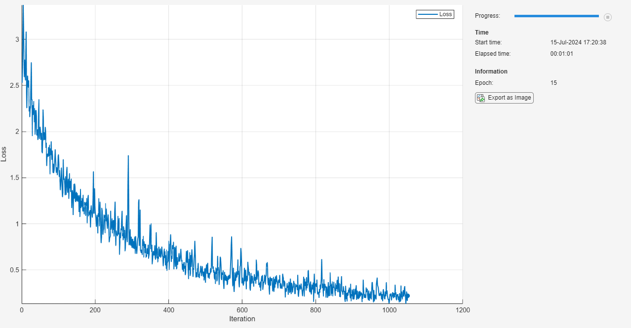
Task: Click the blue line sample in the legend
Action: click(x=428, y=14)
